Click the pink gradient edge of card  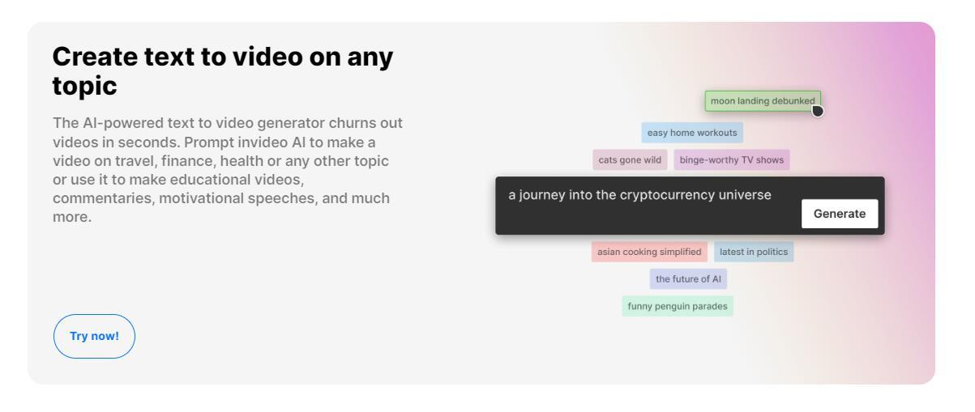[912, 202]
